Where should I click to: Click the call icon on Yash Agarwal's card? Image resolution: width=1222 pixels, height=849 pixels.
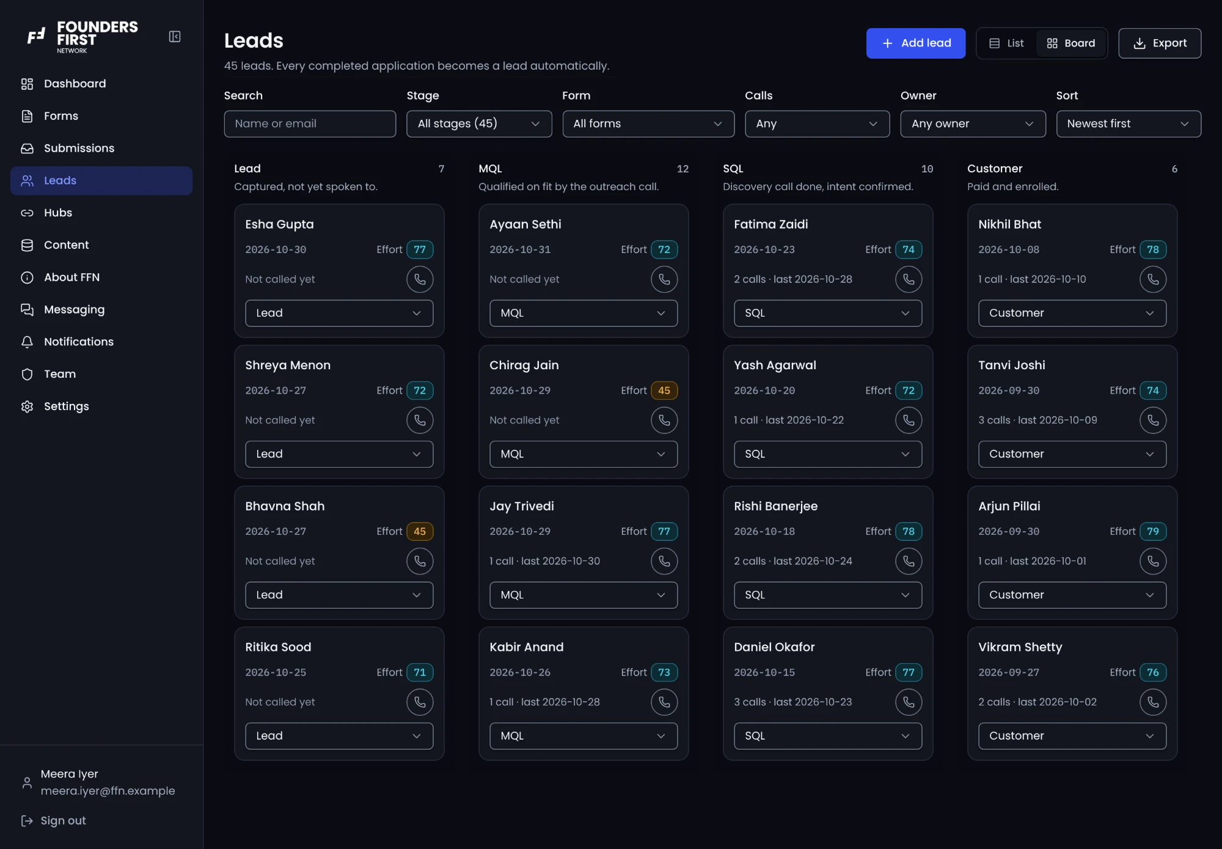909,421
